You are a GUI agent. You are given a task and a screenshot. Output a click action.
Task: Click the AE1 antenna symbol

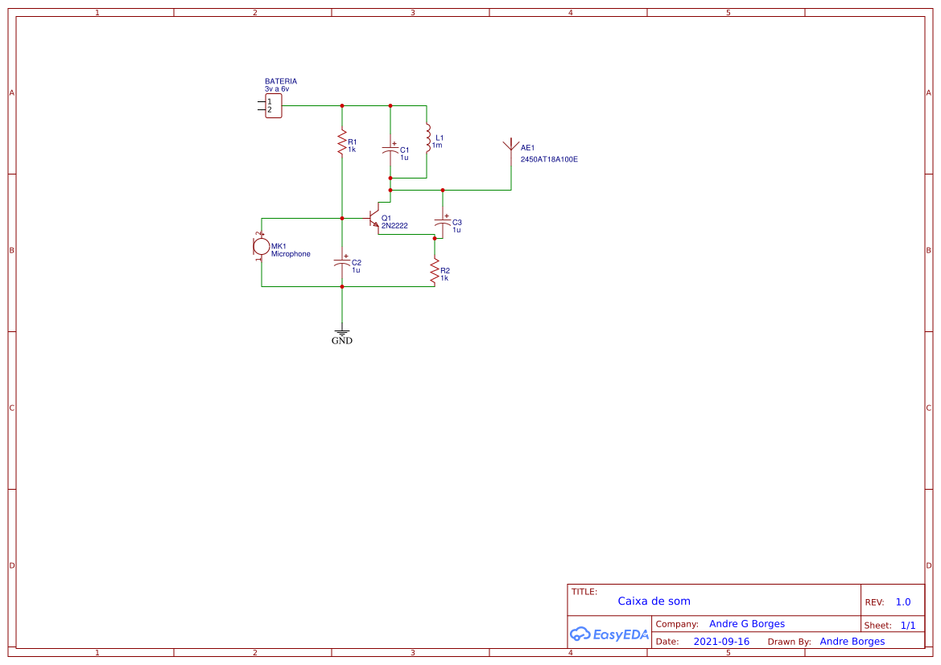click(x=510, y=148)
